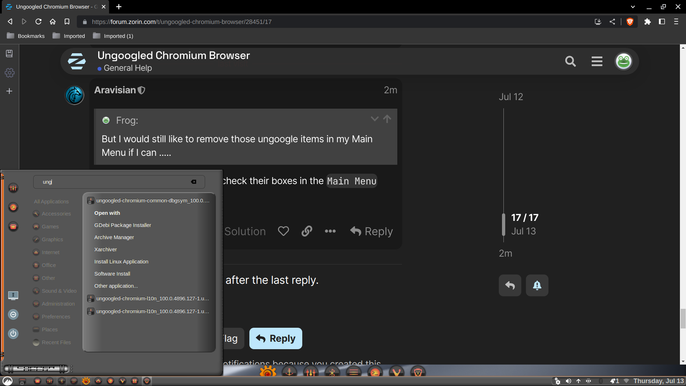
Task: Toggle the browser sidebar panel
Action: (x=662, y=22)
